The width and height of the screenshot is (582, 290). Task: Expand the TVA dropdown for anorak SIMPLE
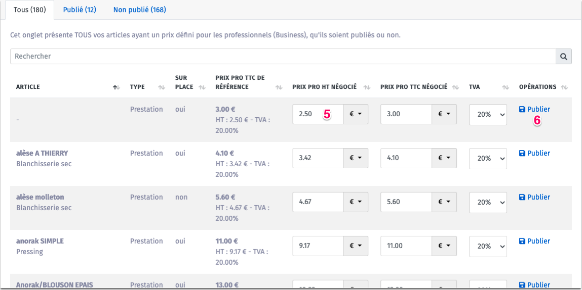pyautogui.click(x=487, y=246)
